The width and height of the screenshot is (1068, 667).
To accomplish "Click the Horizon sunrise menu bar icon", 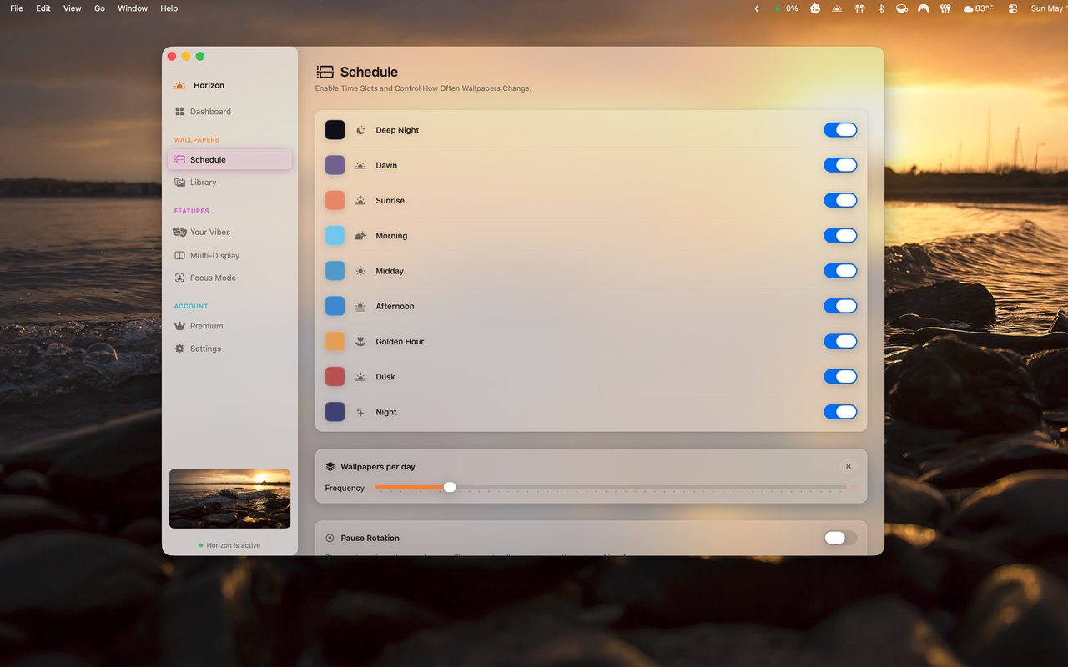I will 837,8.
